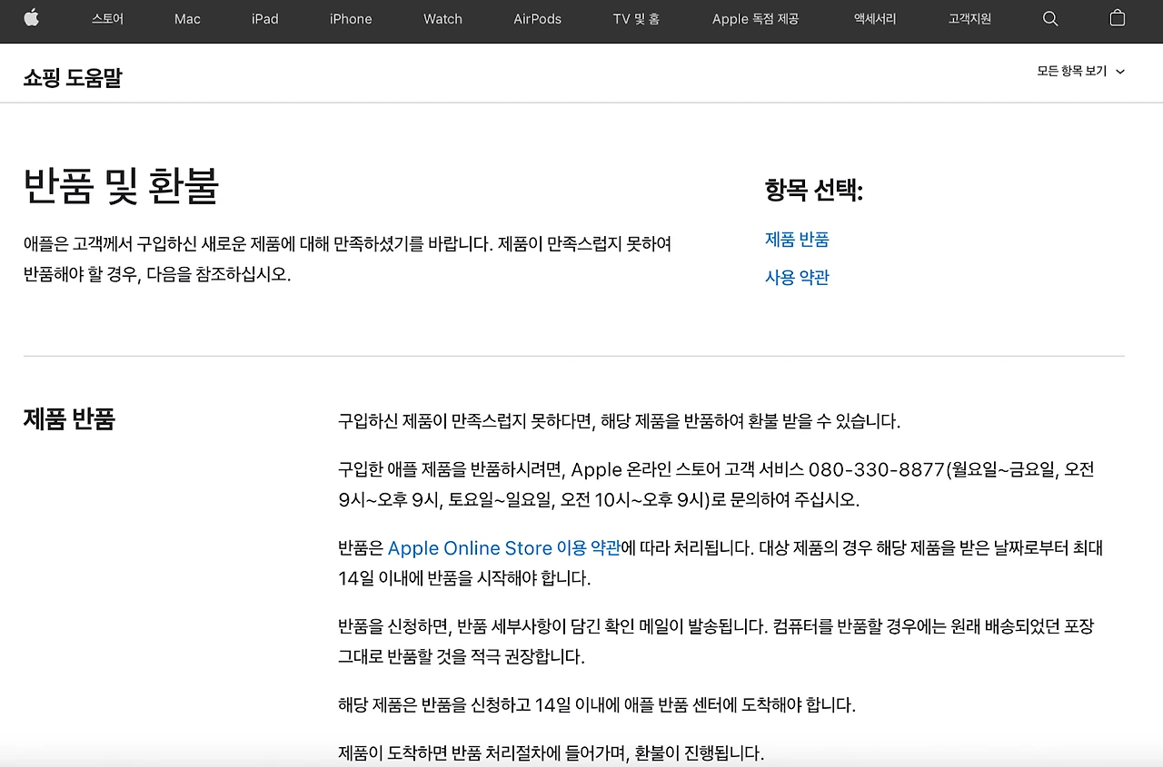Click the Apple logo icon
The image size is (1163, 767).
pos(32,18)
